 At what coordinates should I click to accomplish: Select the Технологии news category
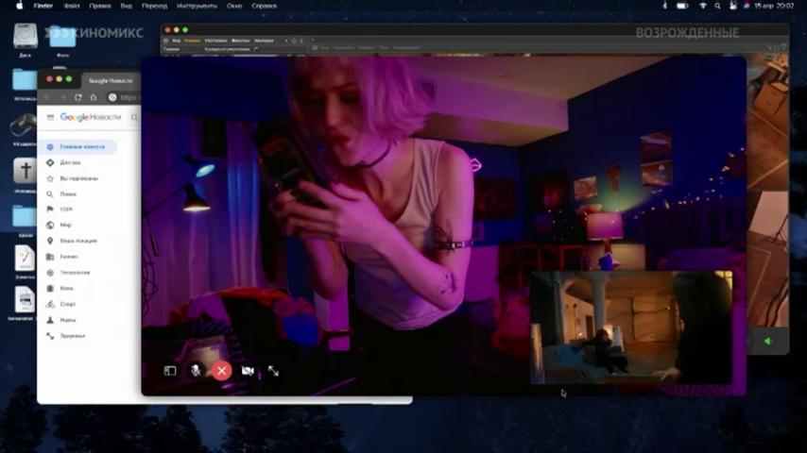[75, 272]
